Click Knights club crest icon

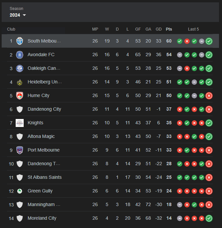[20, 123]
